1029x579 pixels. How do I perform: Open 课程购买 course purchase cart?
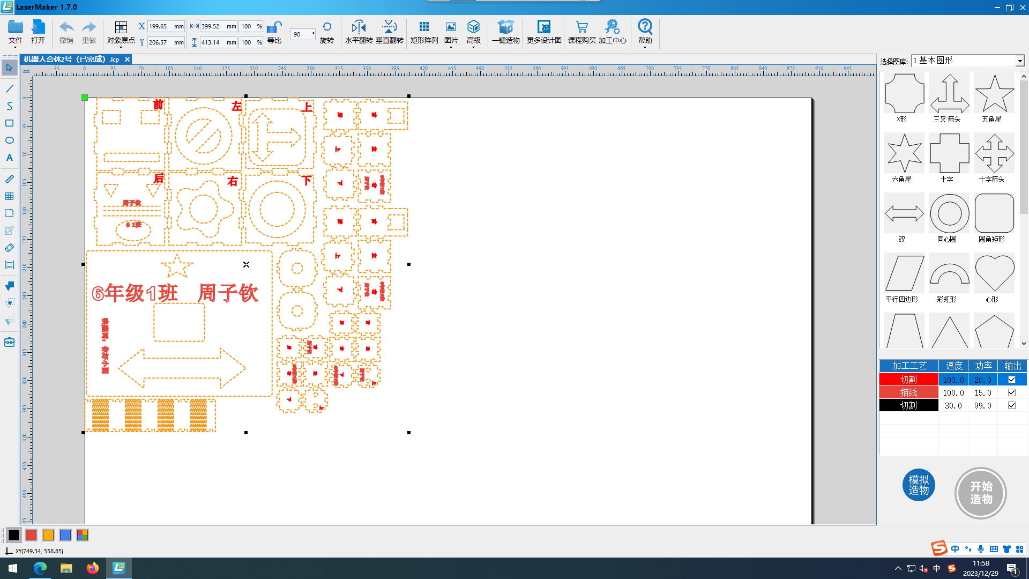point(582,32)
